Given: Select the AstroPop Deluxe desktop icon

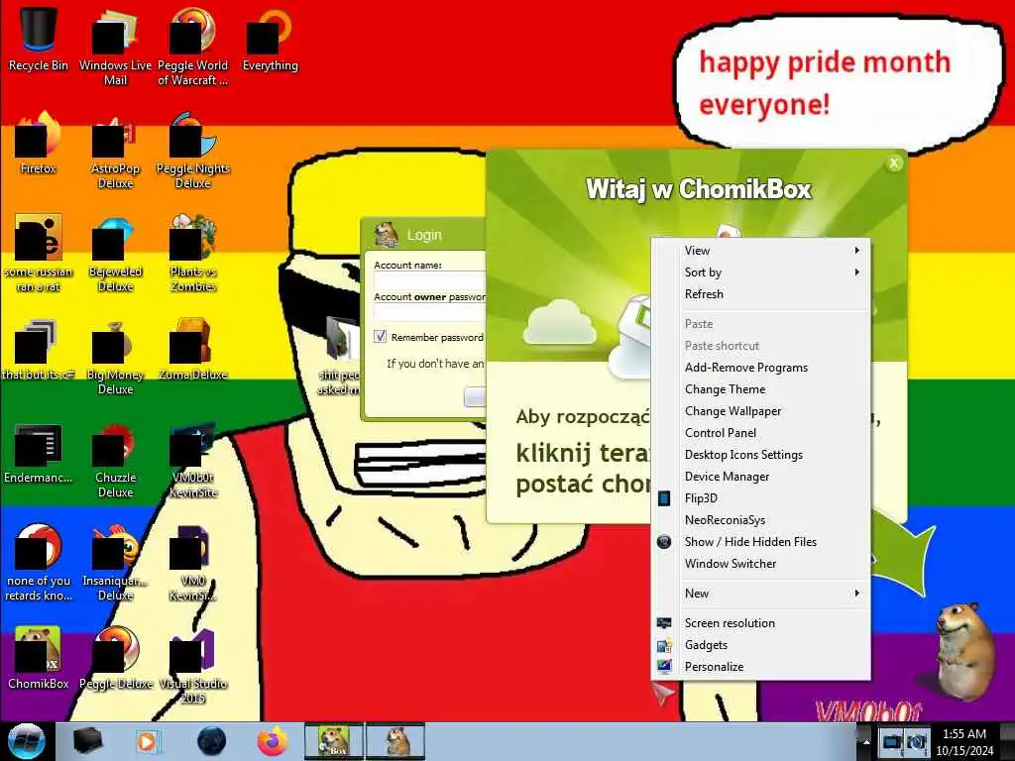Looking at the screenshot, I should [x=115, y=151].
